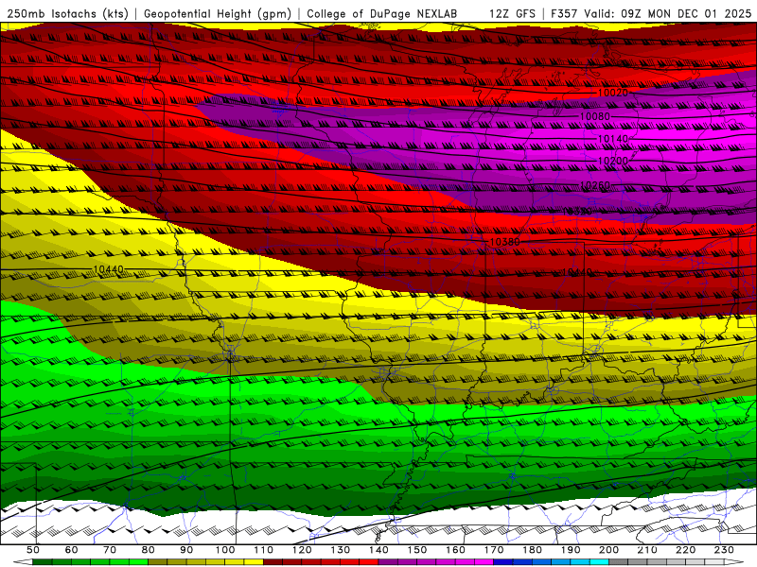Click the 10080 height contour label
This screenshot has height=567, width=757.
595,116
